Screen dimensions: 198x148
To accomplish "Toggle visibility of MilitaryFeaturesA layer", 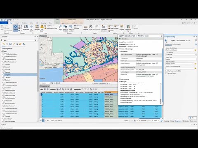I will click(x=4, y=103).
